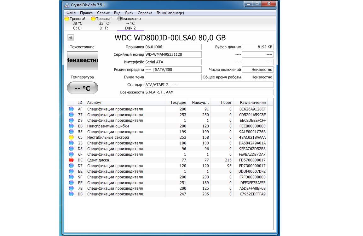
Task: Click the blue status icon of row 7B
Action: tap(71, 188)
